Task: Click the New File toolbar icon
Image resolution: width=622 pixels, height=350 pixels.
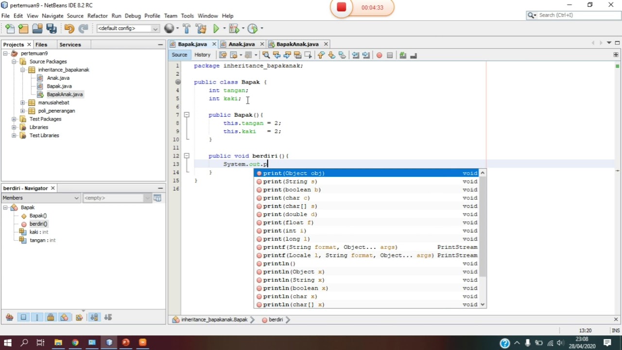Action: (9, 29)
